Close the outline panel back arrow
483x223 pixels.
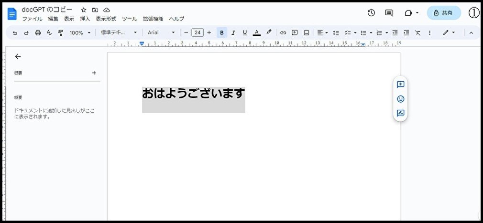(18, 56)
